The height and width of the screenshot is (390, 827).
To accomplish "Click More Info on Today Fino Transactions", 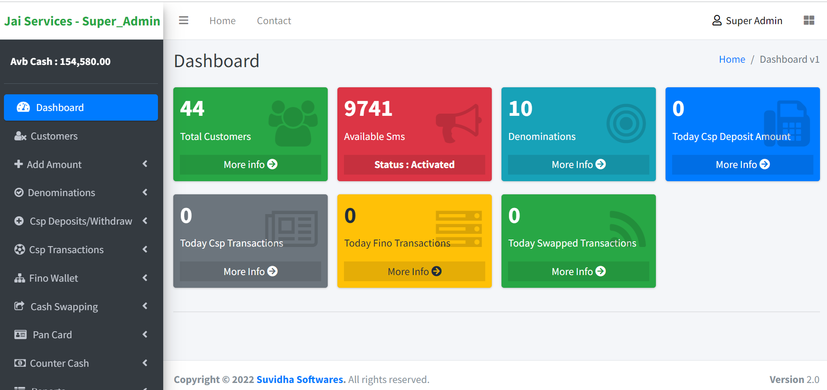I will click(x=414, y=272).
